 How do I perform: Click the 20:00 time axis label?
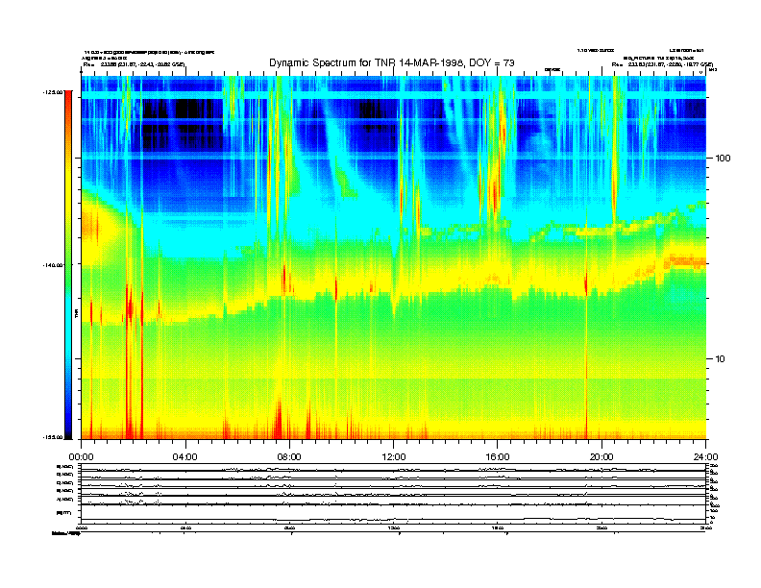tap(601, 457)
